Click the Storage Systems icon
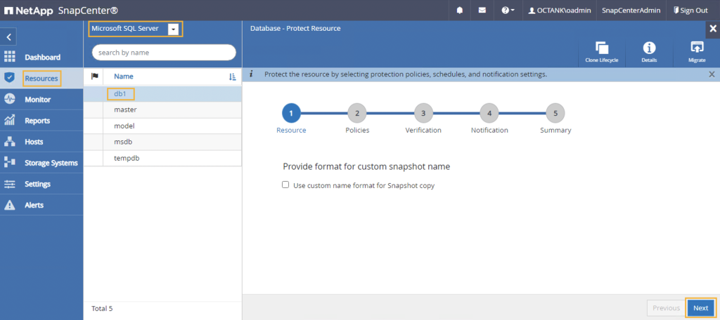The width and height of the screenshot is (720, 320). point(9,163)
